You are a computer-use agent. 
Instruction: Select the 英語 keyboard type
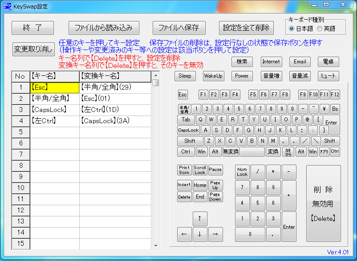tap(326, 29)
